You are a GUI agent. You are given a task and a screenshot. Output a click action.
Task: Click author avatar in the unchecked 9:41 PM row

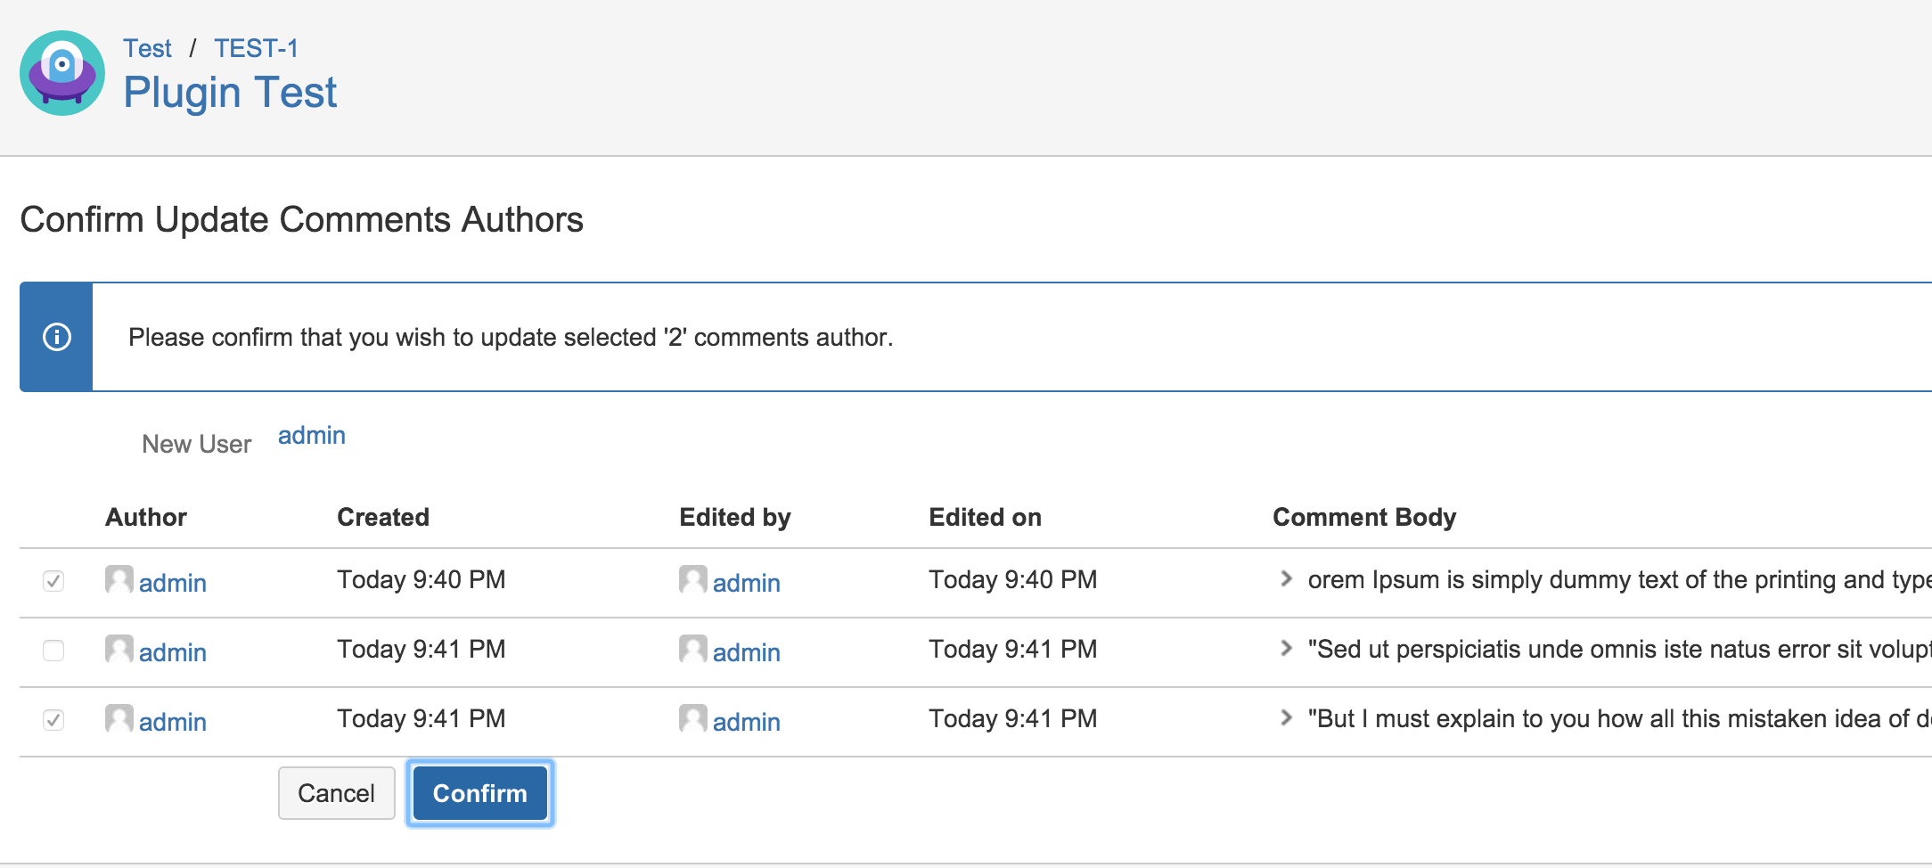[x=119, y=649]
